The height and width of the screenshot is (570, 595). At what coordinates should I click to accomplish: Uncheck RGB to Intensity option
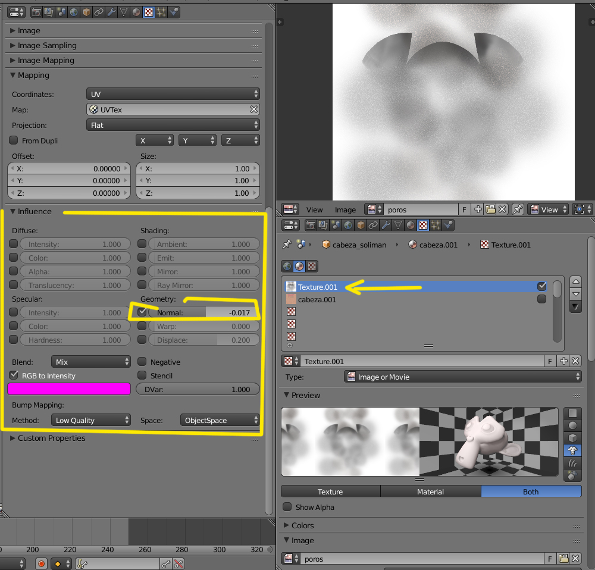[14, 375]
